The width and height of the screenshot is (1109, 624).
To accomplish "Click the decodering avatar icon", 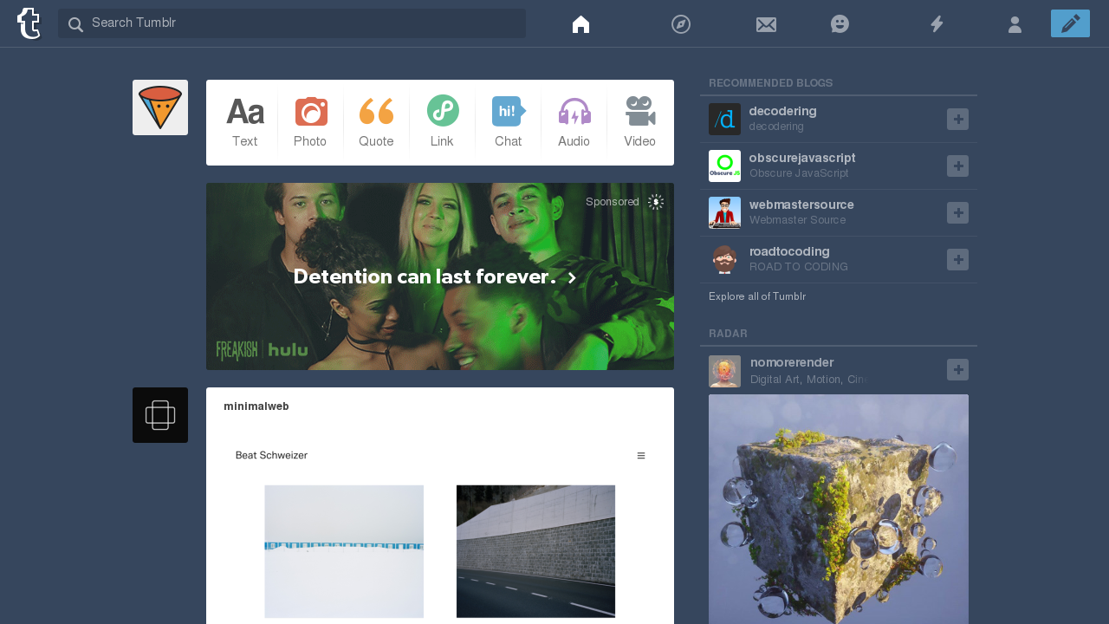I will point(724,119).
